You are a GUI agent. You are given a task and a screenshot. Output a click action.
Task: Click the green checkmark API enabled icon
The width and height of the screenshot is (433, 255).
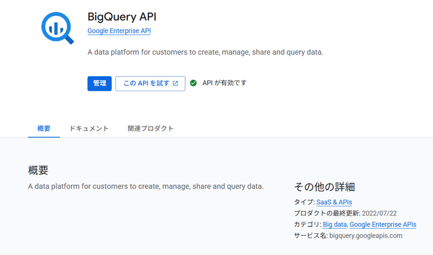[193, 83]
